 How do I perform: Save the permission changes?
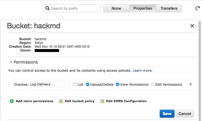[x=167, y=114]
